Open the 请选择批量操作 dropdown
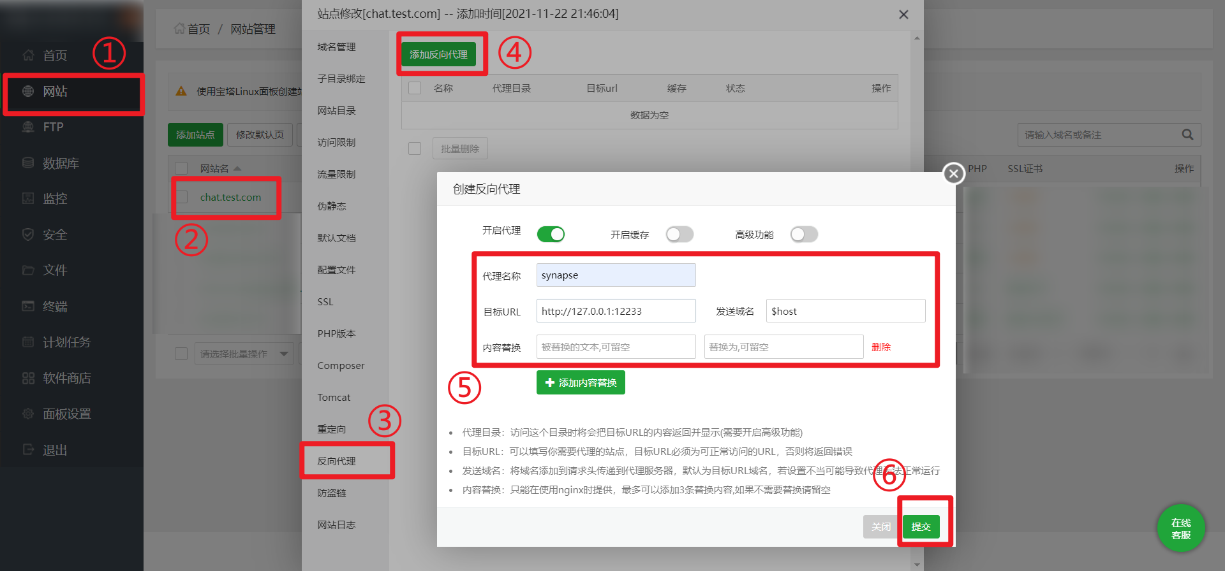 pyautogui.click(x=243, y=354)
